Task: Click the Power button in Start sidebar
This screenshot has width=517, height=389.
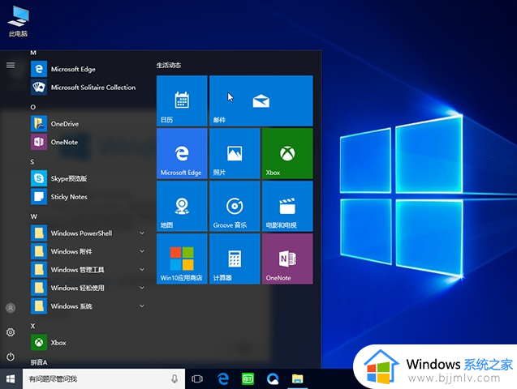Action: [11, 357]
